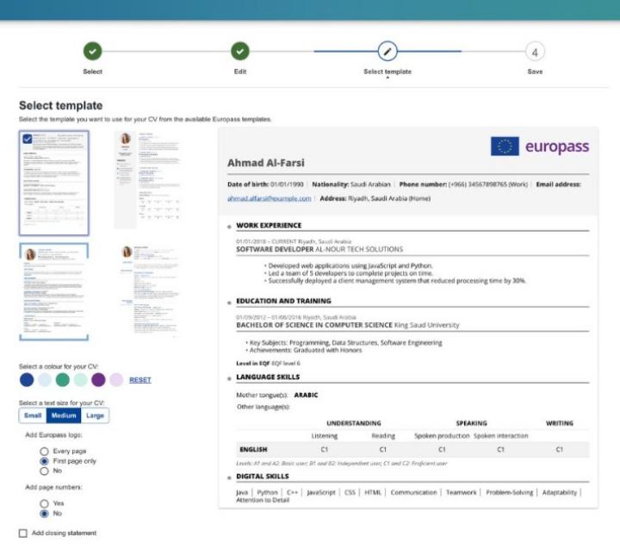620x549 pixels.
Task: Tick the Add closing statement checkbox
Action: pyautogui.click(x=23, y=533)
